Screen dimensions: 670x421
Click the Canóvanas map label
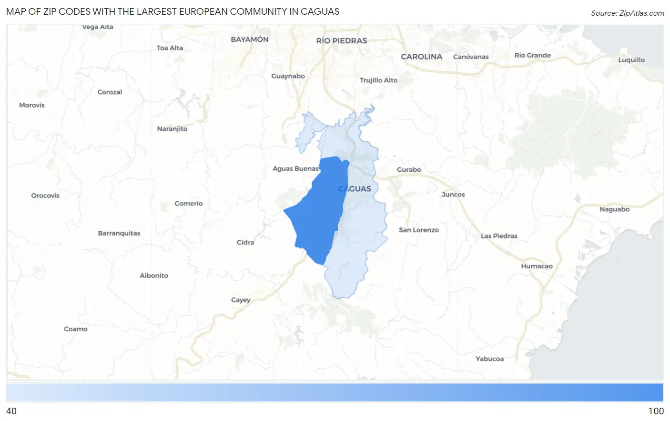tap(471, 57)
